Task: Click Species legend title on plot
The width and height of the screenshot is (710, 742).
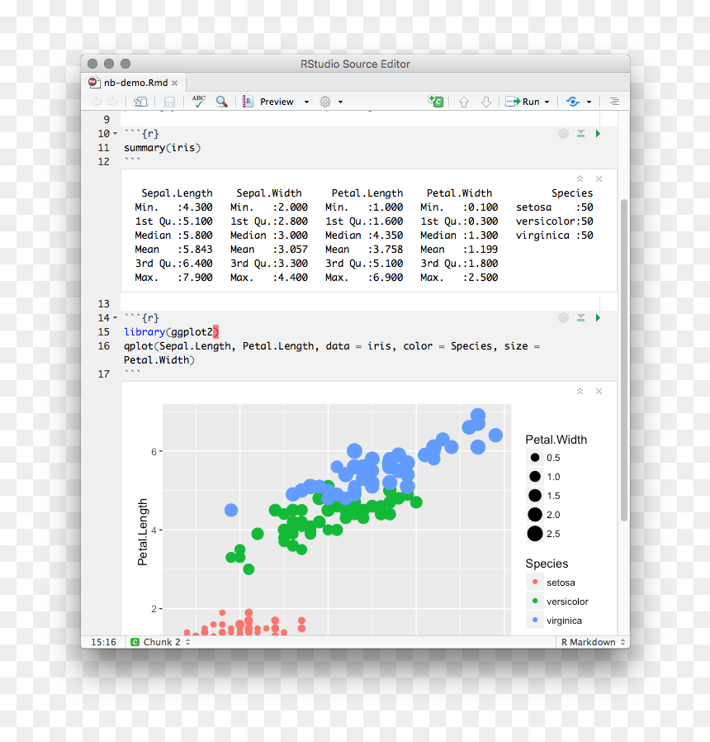Action: click(547, 564)
